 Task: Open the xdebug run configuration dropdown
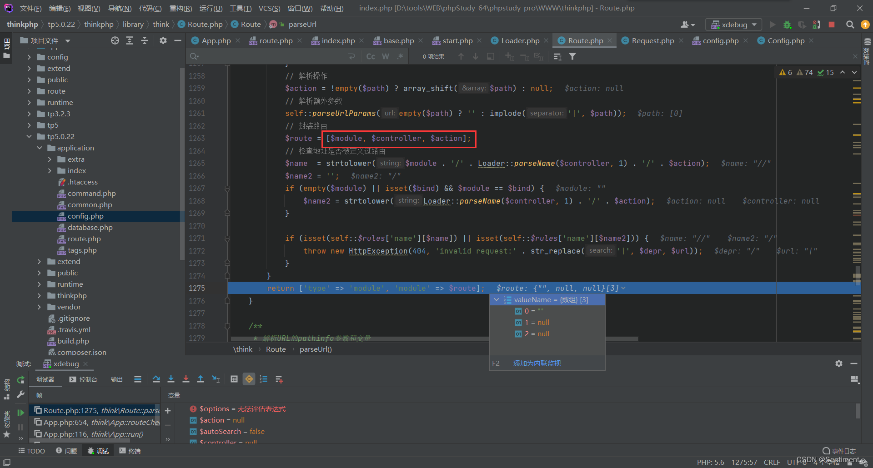point(733,25)
